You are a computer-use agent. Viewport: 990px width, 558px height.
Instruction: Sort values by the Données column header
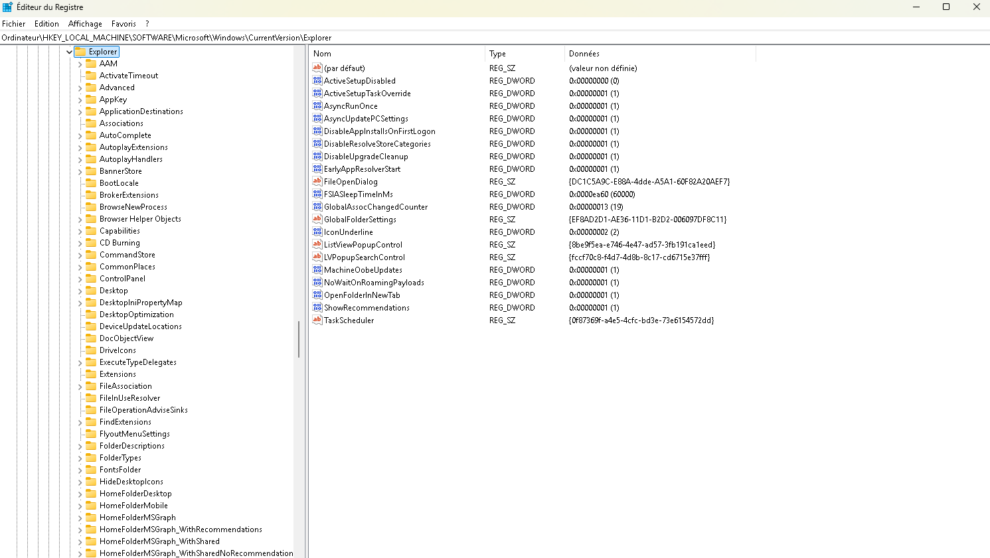(x=660, y=54)
